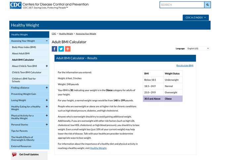This screenshot has height=160, width=225.
Task: Select Adult BMI Calculator sidebar item
Action: click(x=29, y=60)
